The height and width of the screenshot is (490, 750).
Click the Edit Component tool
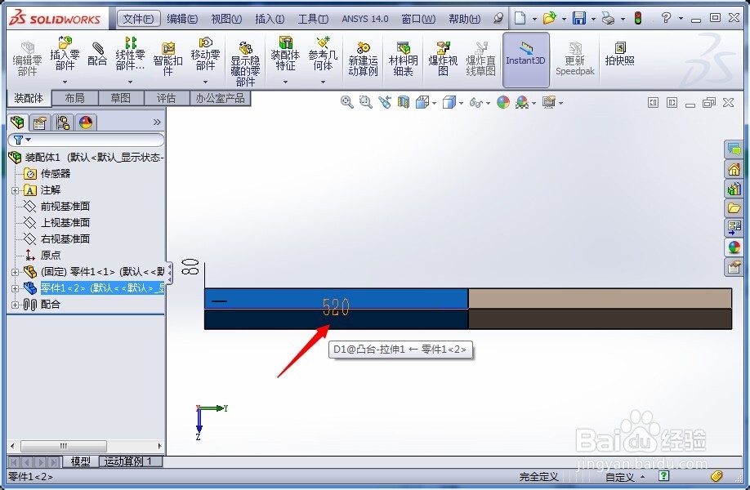27,60
